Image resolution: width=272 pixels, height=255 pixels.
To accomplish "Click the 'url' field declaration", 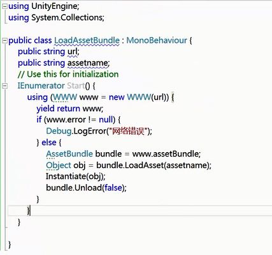I will coord(73,52).
